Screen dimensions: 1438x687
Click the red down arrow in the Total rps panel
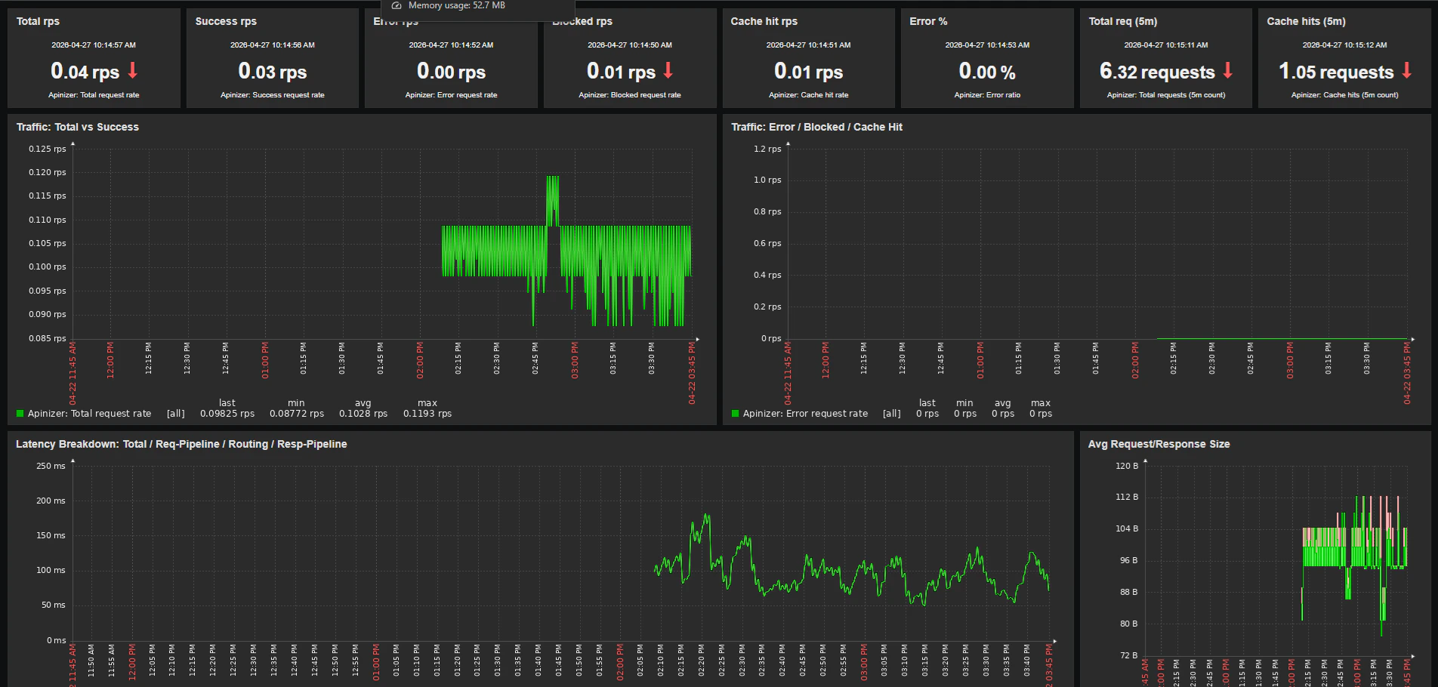pyautogui.click(x=133, y=71)
